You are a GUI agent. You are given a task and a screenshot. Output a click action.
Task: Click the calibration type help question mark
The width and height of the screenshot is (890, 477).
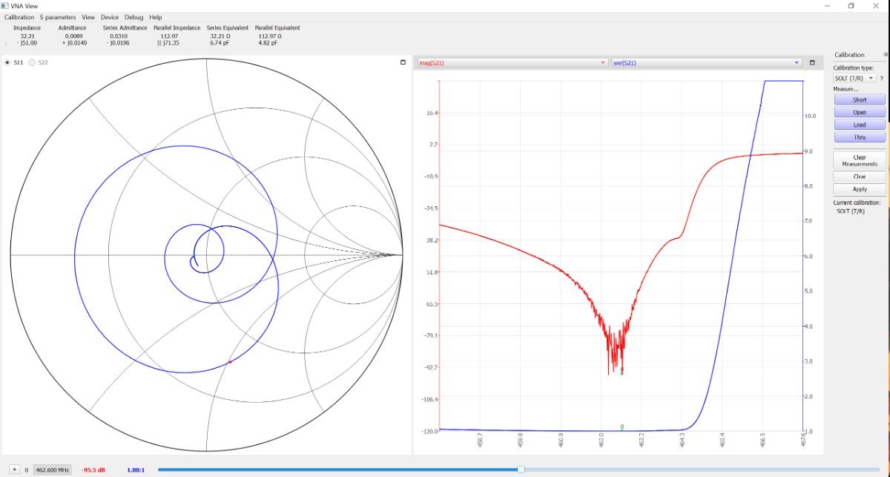click(882, 78)
